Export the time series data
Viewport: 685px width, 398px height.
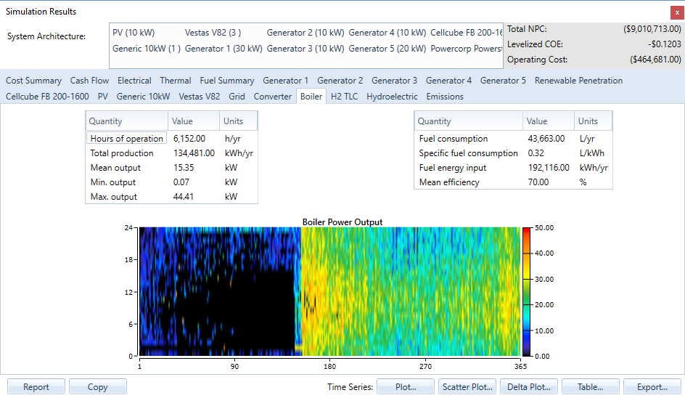pyautogui.click(x=652, y=387)
